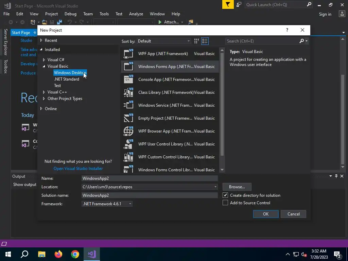Click the New Project toolbar icon

(33, 22)
